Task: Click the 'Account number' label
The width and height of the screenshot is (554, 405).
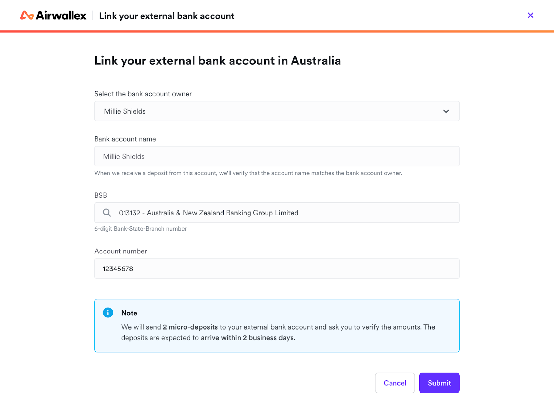Action: pyautogui.click(x=120, y=251)
